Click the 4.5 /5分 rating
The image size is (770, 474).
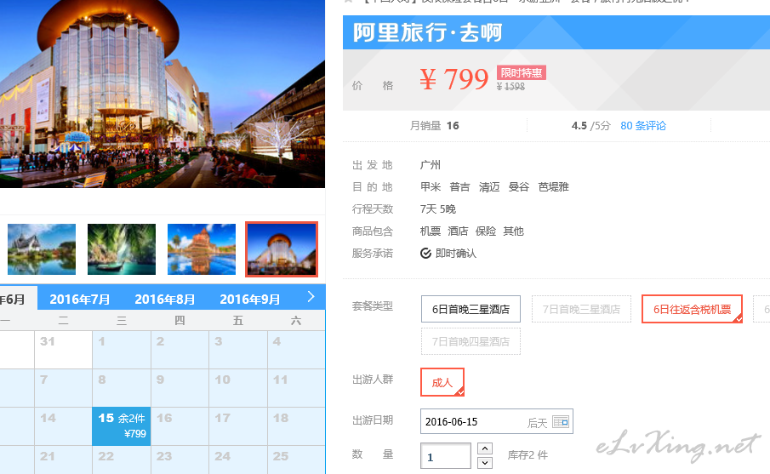pyautogui.click(x=590, y=126)
